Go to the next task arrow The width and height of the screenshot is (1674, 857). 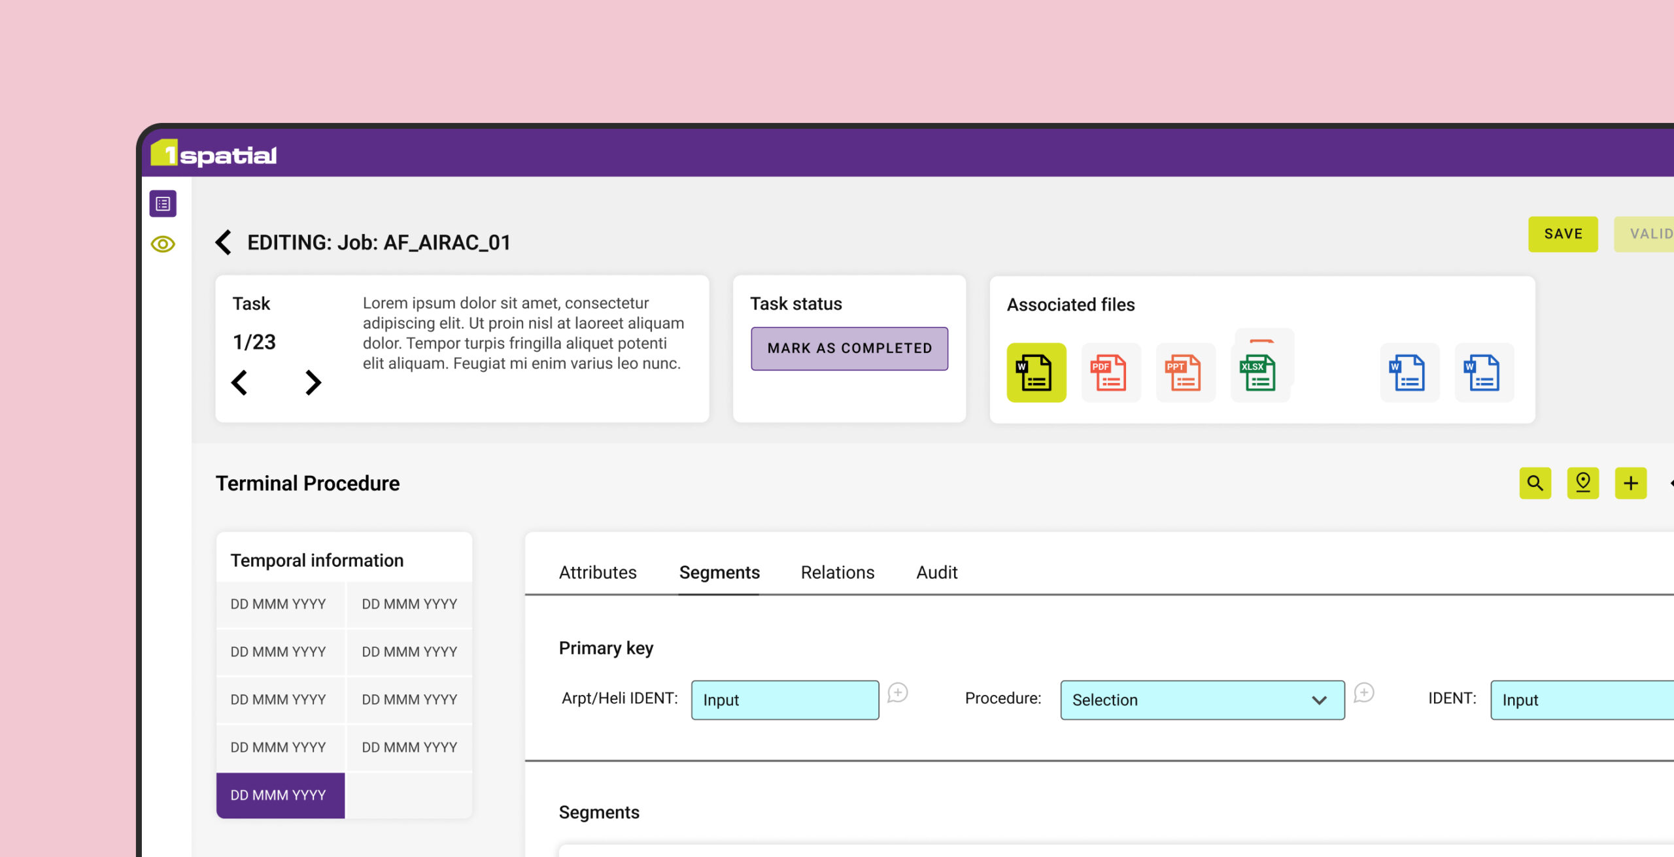313,382
